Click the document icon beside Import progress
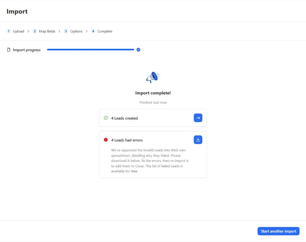The width and height of the screenshot is (306, 242). coord(8,50)
